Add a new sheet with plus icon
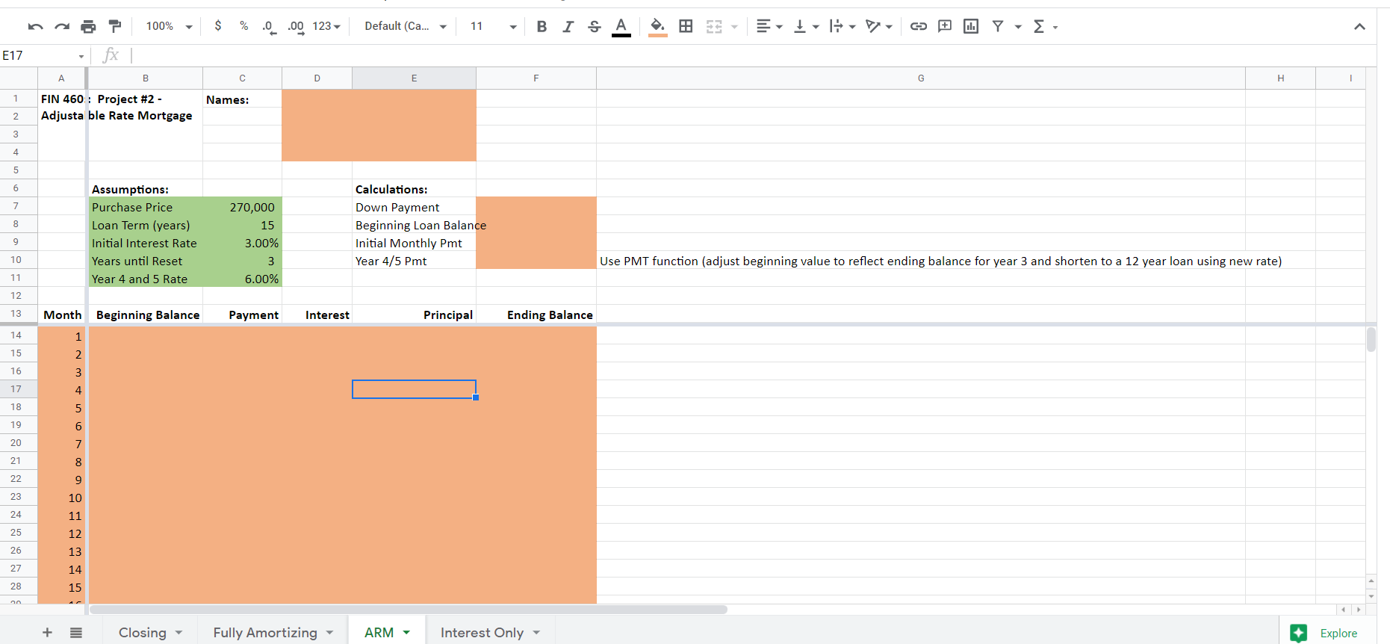This screenshot has height=644, width=1390. click(47, 633)
